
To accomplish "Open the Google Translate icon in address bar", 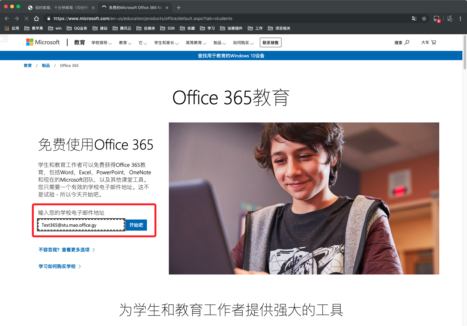I will (x=414, y=19).
